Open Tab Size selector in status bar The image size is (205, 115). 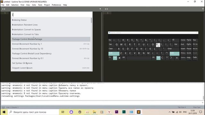(x=182, y=107)
